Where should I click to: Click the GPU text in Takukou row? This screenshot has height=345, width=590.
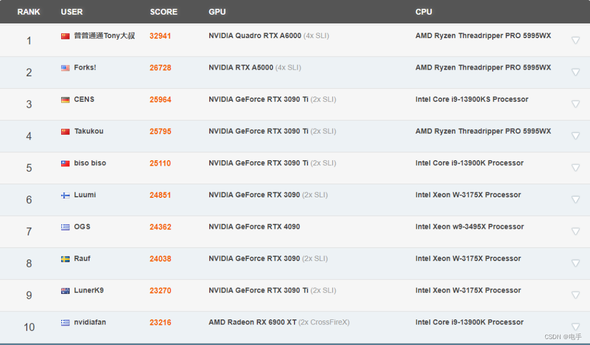[x=273, y=131]
